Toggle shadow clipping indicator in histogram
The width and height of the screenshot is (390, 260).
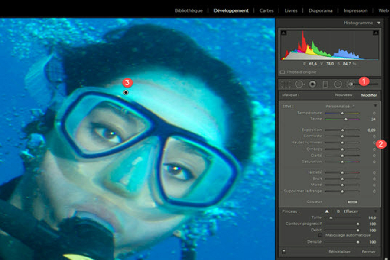(x=283, y=33)
